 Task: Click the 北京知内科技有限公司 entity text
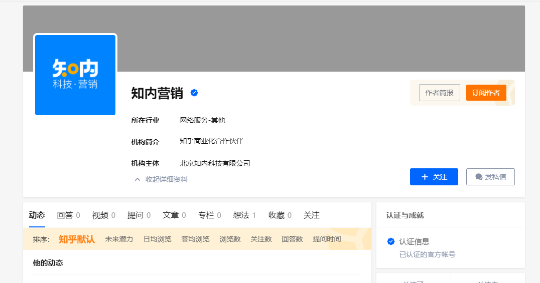coord(215,163)
